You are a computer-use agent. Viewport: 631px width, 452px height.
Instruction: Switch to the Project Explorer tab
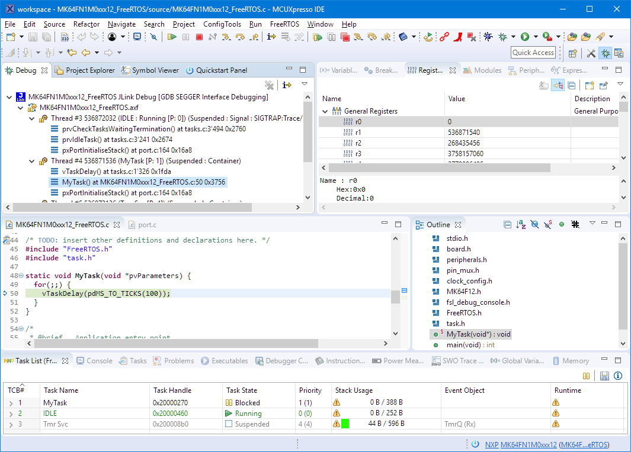point(89,70)
